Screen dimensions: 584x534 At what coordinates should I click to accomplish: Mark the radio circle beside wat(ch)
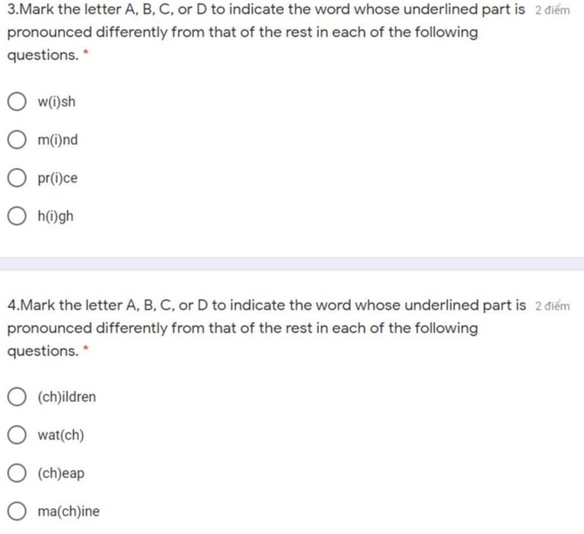pyautogui.click(x=17, y=435)
